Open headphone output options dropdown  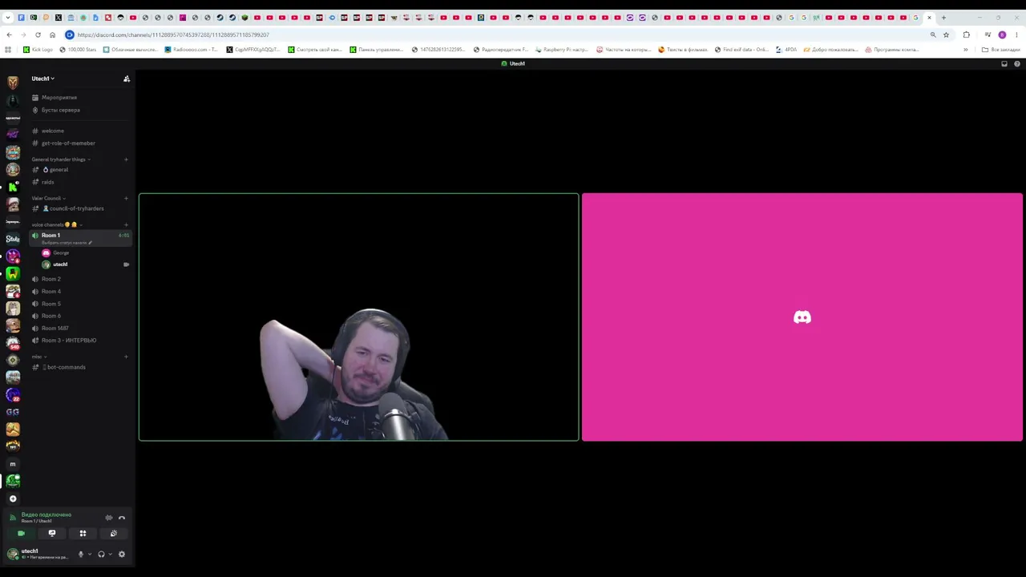point(110,555)
